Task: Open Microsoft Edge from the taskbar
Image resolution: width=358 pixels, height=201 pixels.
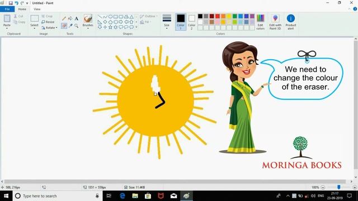Action: tap(123, 196)
